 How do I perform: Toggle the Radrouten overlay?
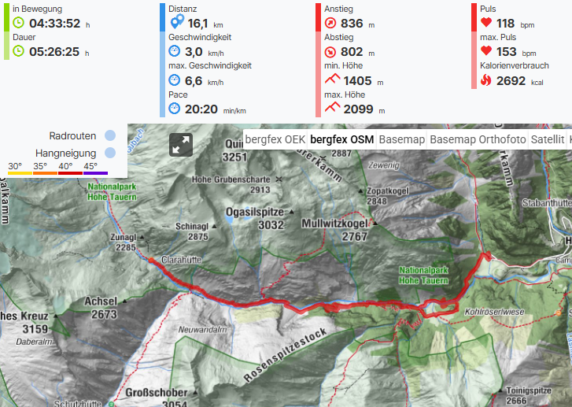coord(110,135)
